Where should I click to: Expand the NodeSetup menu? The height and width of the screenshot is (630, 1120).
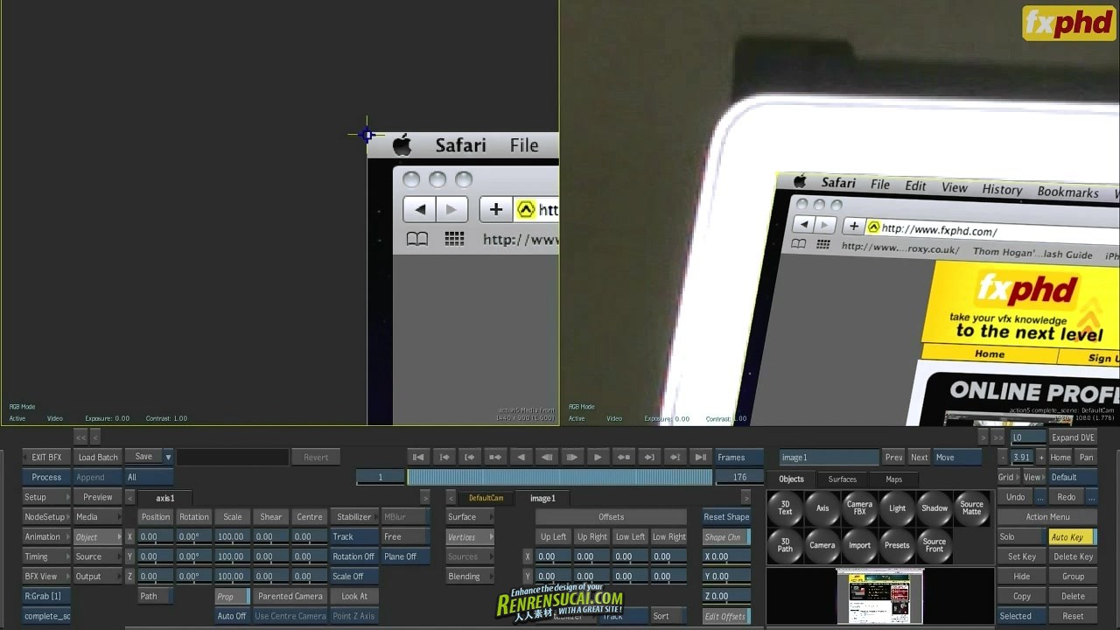(46, 517)
